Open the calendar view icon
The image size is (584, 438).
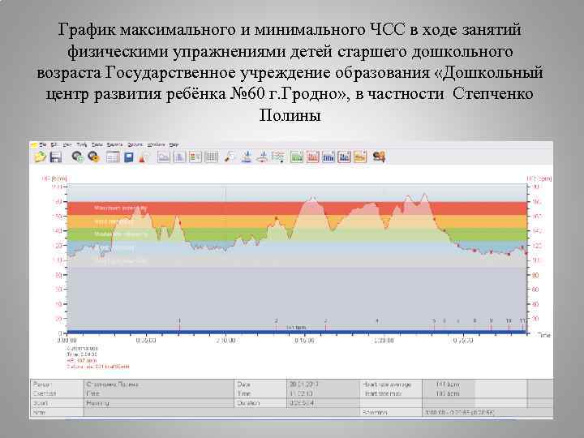click(113, 157)
